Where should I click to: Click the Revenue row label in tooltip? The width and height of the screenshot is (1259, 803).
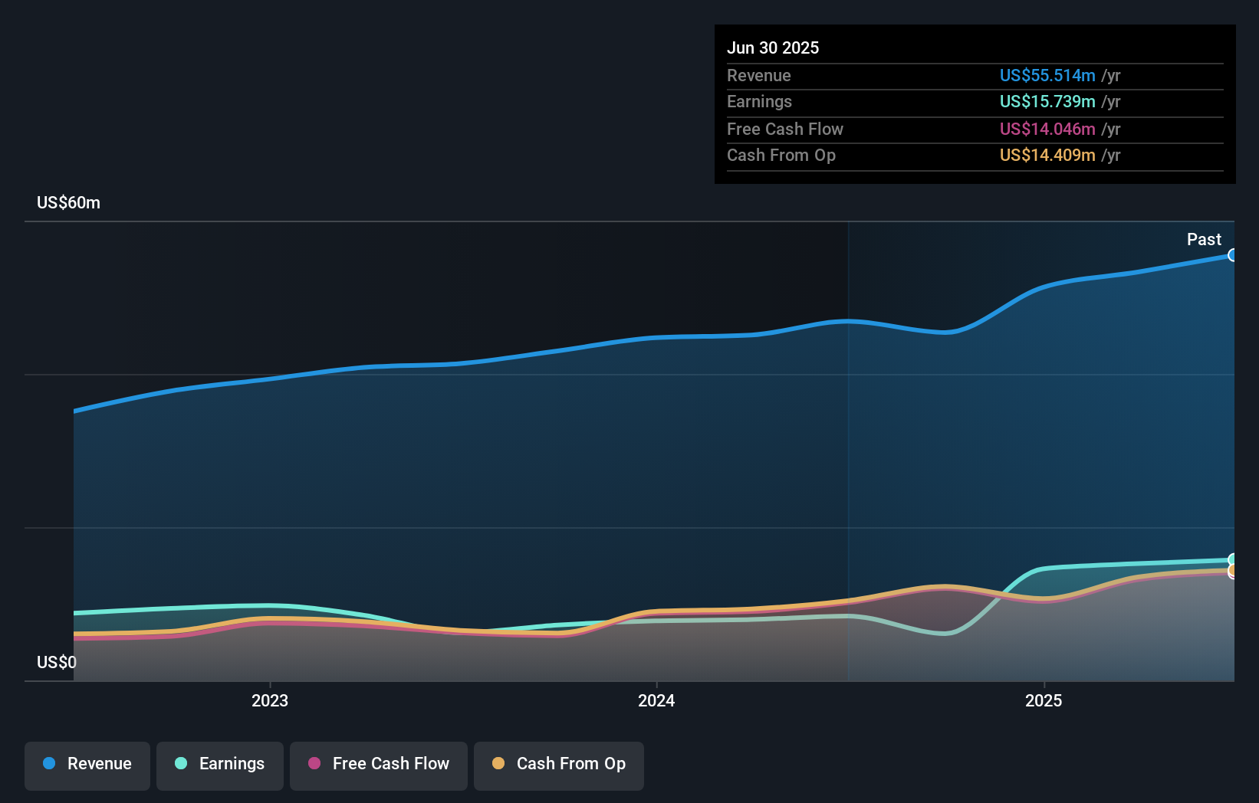point(759,76)
